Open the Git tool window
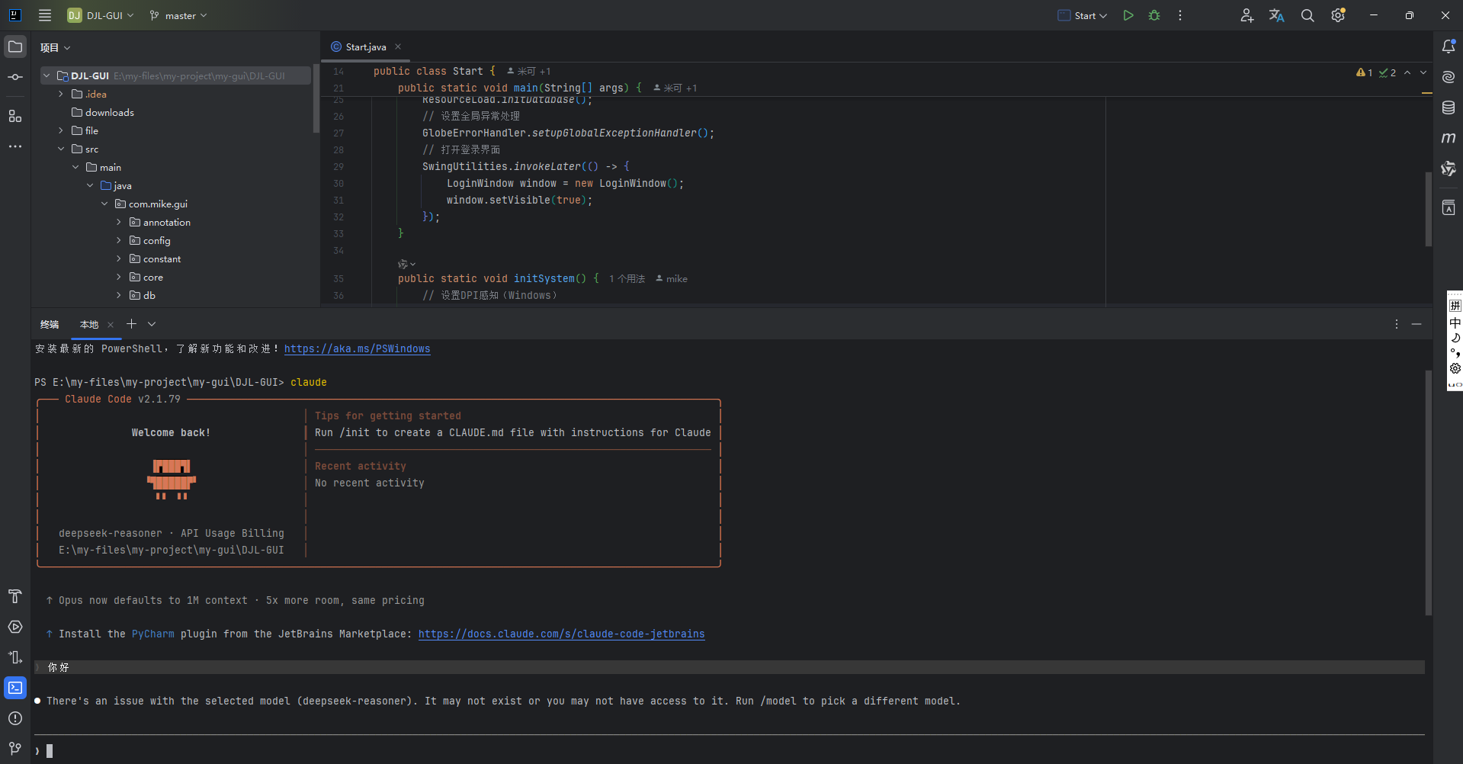 [x=15, y=749]
